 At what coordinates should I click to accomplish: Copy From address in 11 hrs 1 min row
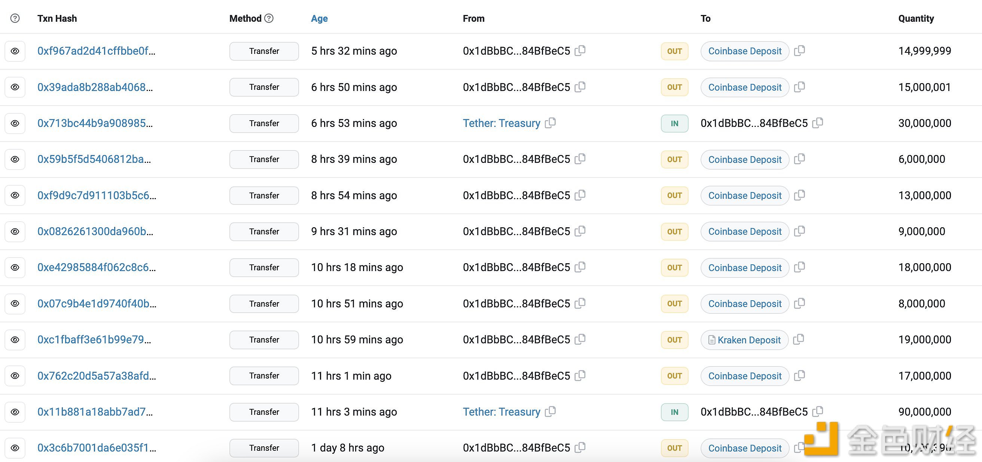(x=580, y=376)
